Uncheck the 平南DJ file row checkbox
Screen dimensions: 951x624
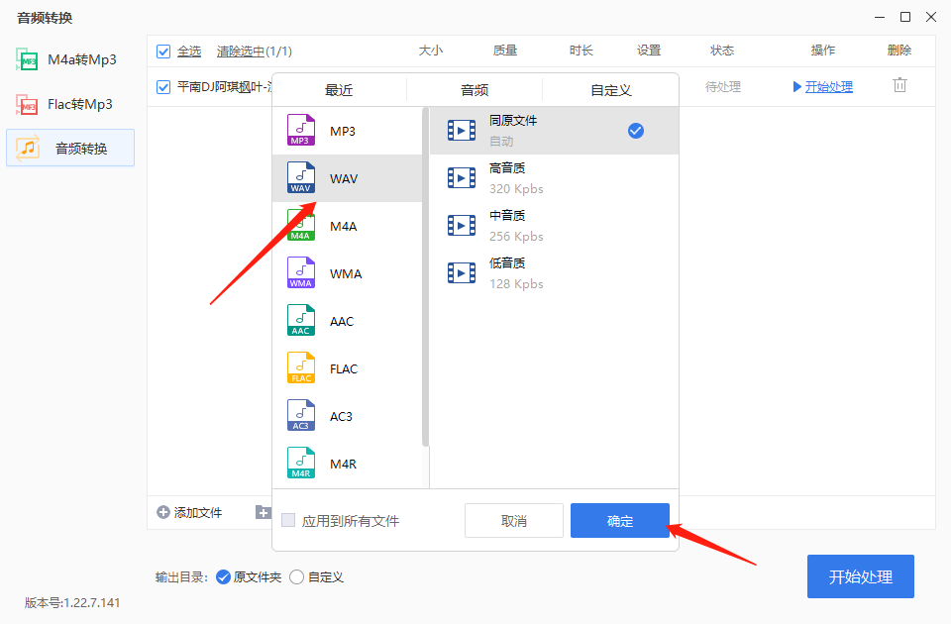point(163,87)
